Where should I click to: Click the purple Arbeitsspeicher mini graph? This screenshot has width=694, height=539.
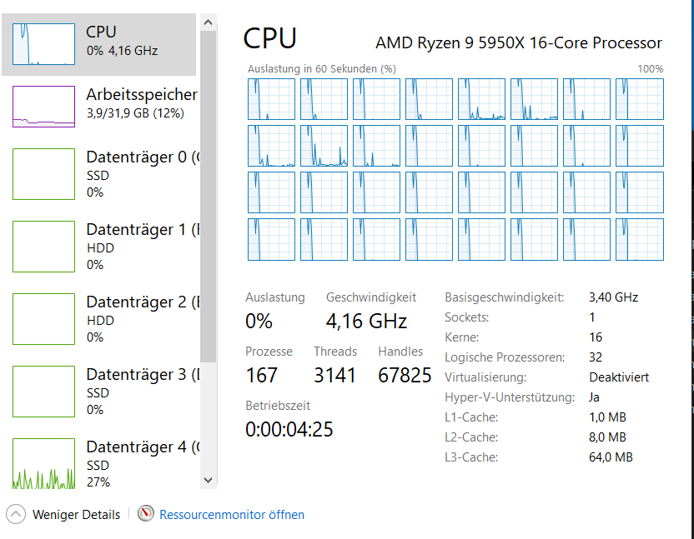pyautogui.click(x=44, y=107)
